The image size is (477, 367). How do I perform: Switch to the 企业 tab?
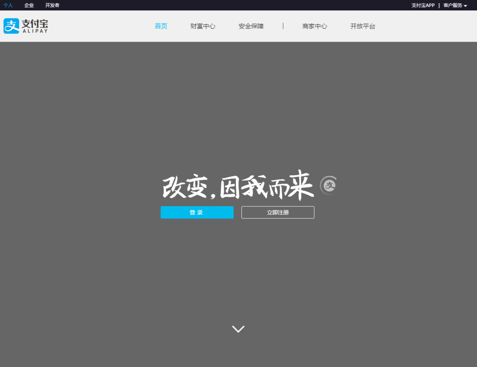point(29,6)
